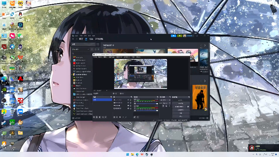
Task: Open the Steam Store tab
Action: pyautogui.click(x=81, y=39)
